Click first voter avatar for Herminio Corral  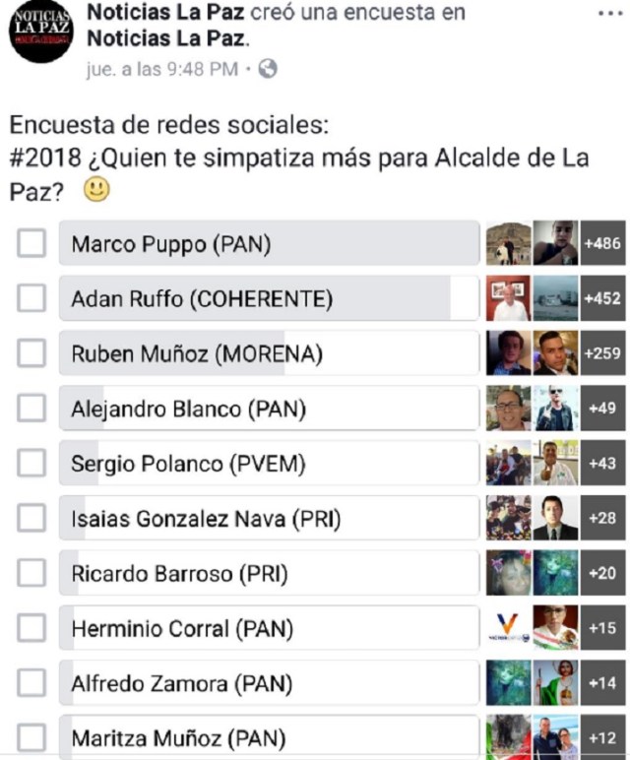point(508,627)
